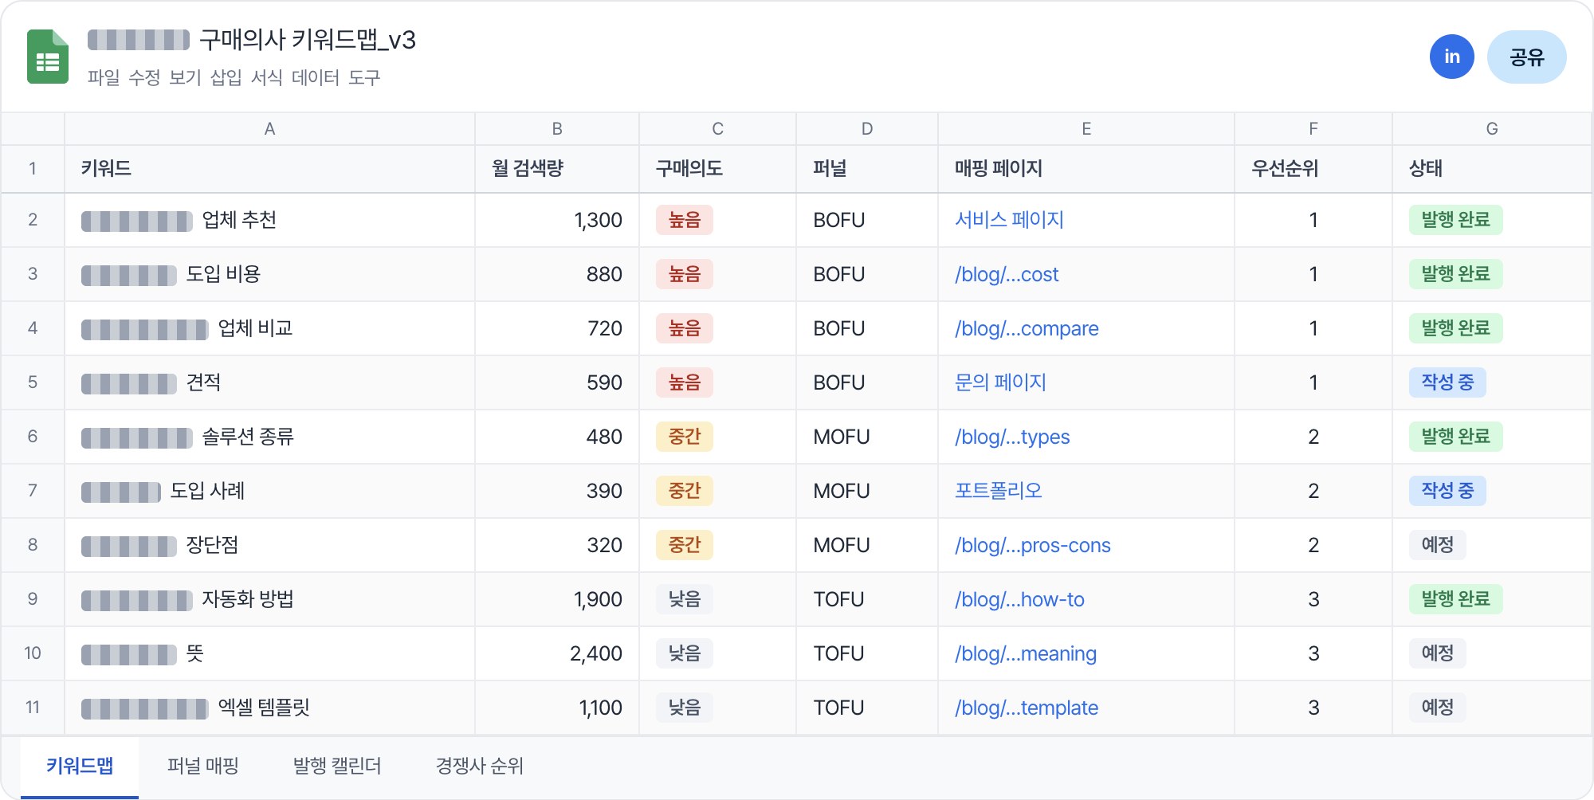Viewport: 1594px width, 800px height.
Task: Click the 예정 status in 뜻 row
Action: (x=1438, y=653)
